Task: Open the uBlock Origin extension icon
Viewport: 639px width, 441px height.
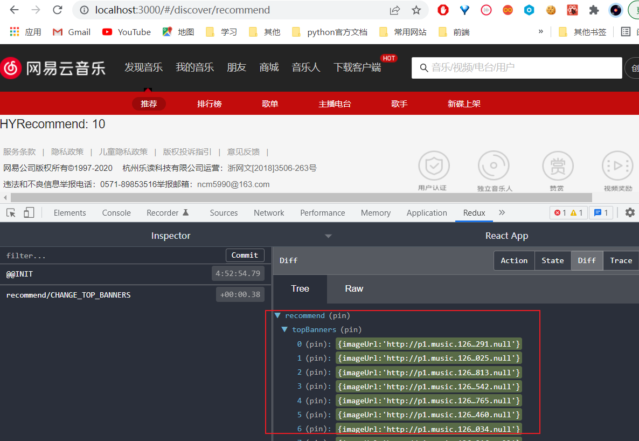Action: point(442,10)
